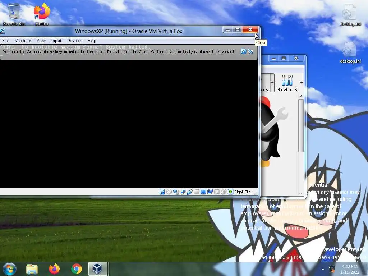Click the CPU virtualization features icon
The image size is (368, 276).
pyautogui.click(x=217, y=192)
